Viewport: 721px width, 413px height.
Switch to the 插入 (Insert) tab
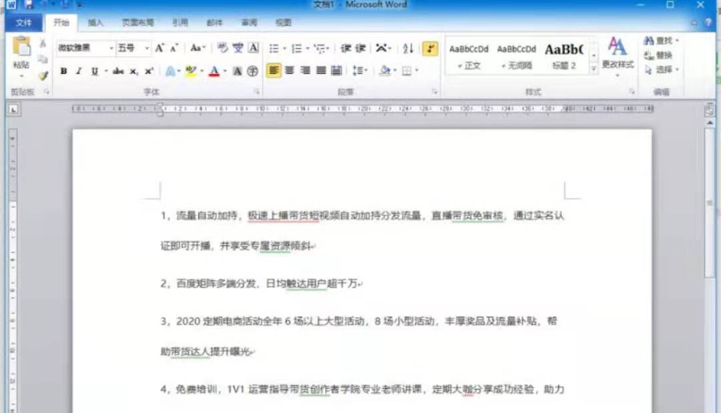point(95,23)
